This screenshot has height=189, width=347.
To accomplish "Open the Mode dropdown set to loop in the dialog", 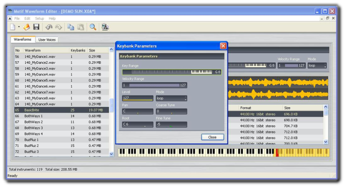I will pos(172,98).
